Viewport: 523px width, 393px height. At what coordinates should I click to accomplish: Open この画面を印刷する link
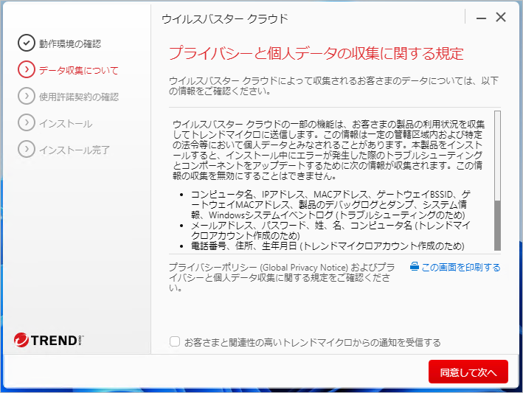click(460, 268)
